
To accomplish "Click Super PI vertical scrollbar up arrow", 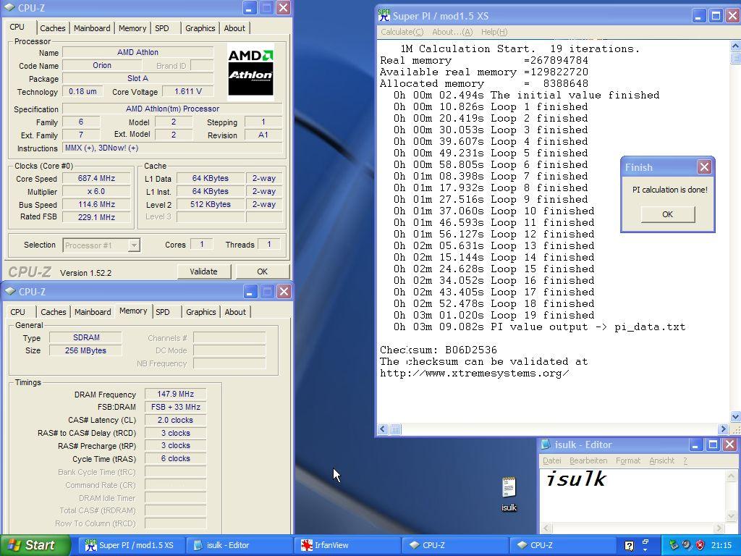I will pos(735,46).
